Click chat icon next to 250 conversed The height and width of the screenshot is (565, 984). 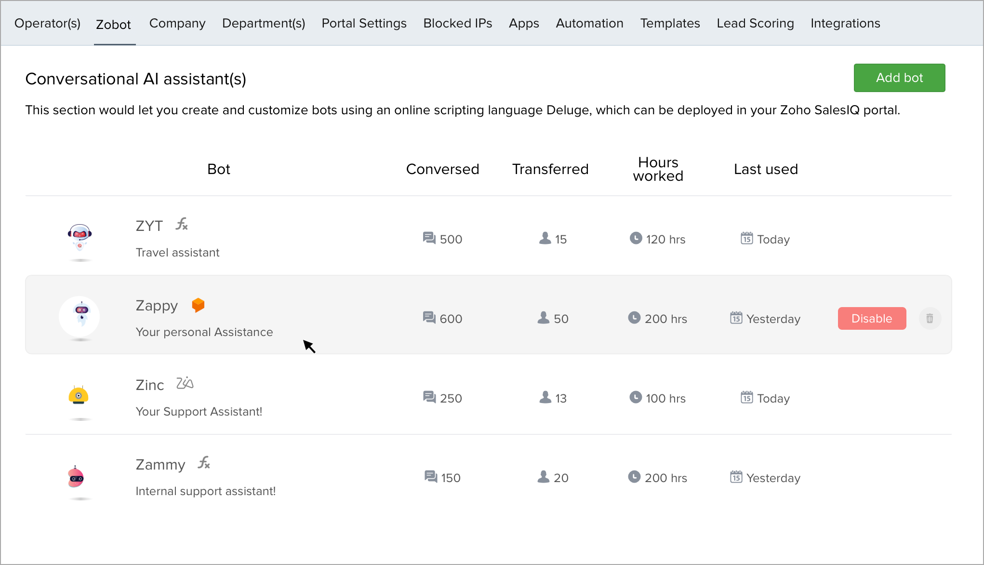(x=429, y=397)
